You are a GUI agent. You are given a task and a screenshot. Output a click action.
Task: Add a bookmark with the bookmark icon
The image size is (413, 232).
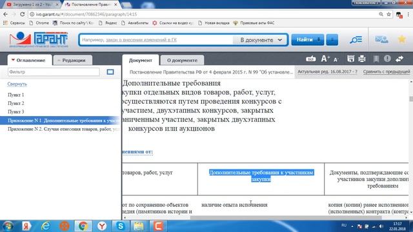click(x=376, y=59)
